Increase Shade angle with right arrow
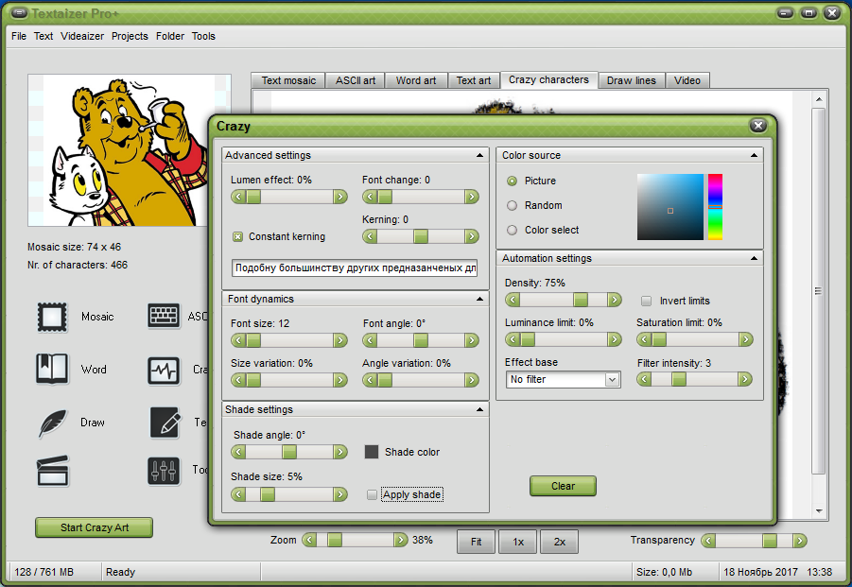This screenshot has height=587, width=852. (x=340, y=452)
